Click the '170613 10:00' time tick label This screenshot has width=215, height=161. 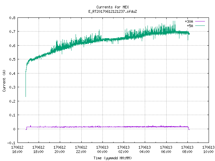coord(208,149)
